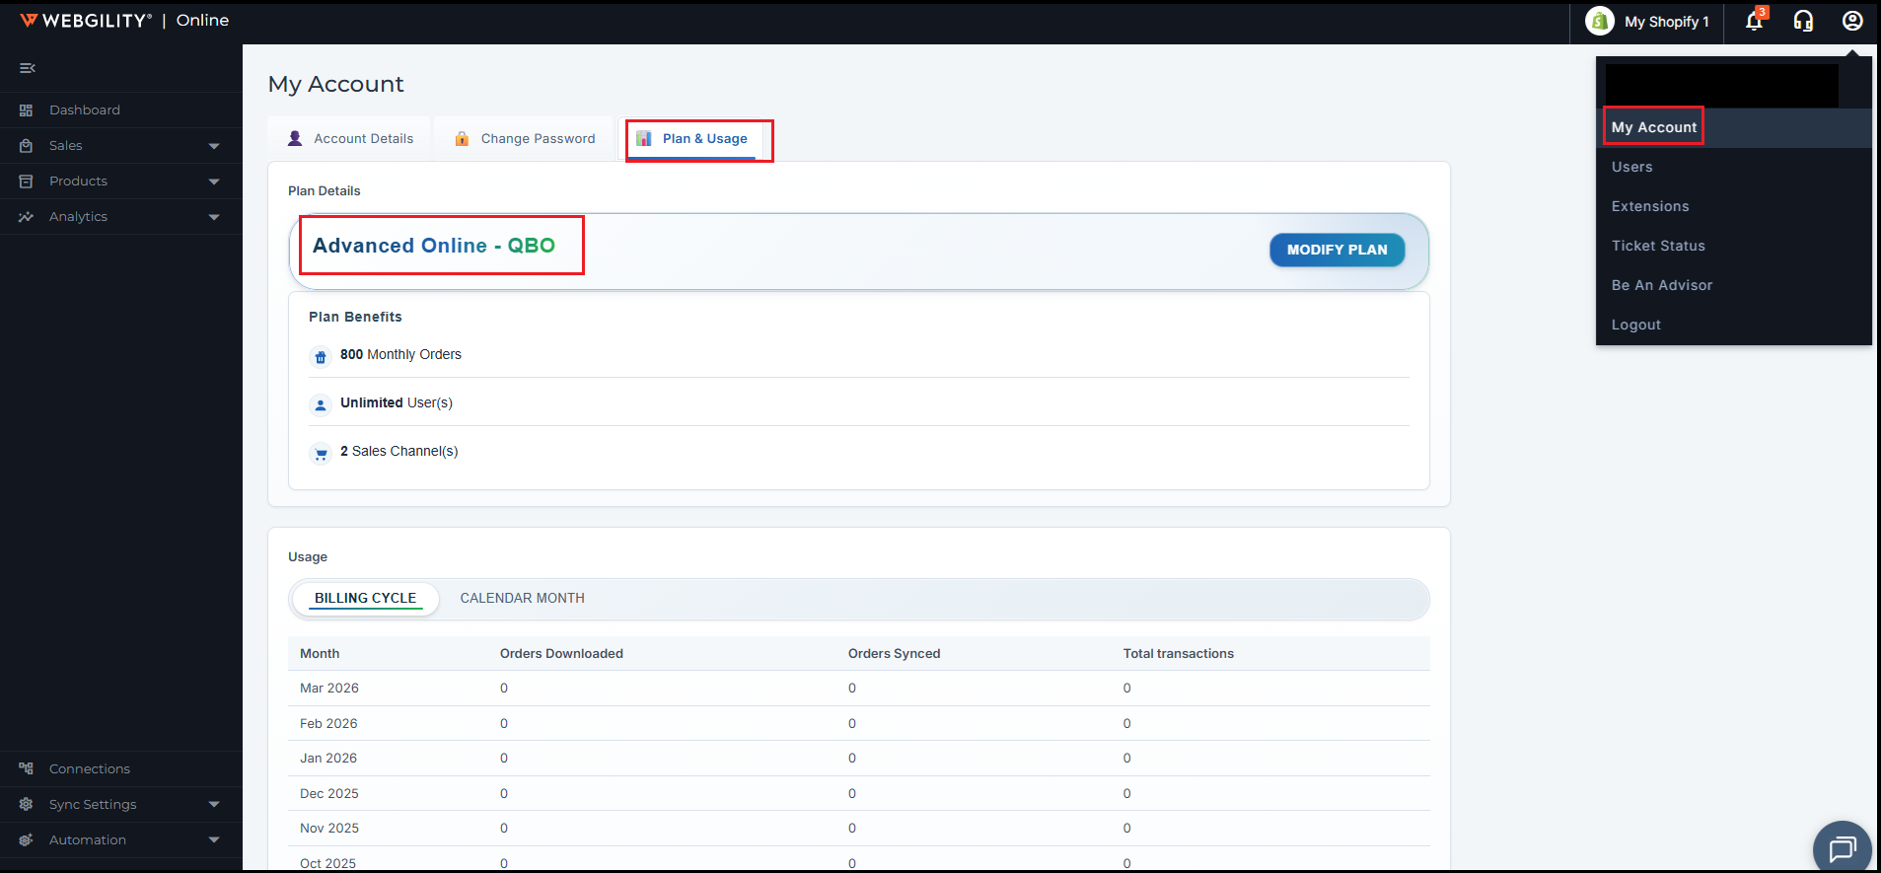Click the Webgility logo in header
This screenshot has height=873, width=1881.
(87, 21)
